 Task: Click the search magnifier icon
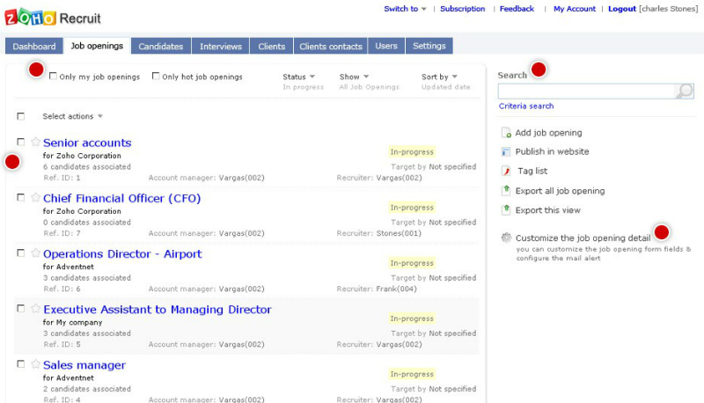685,91
